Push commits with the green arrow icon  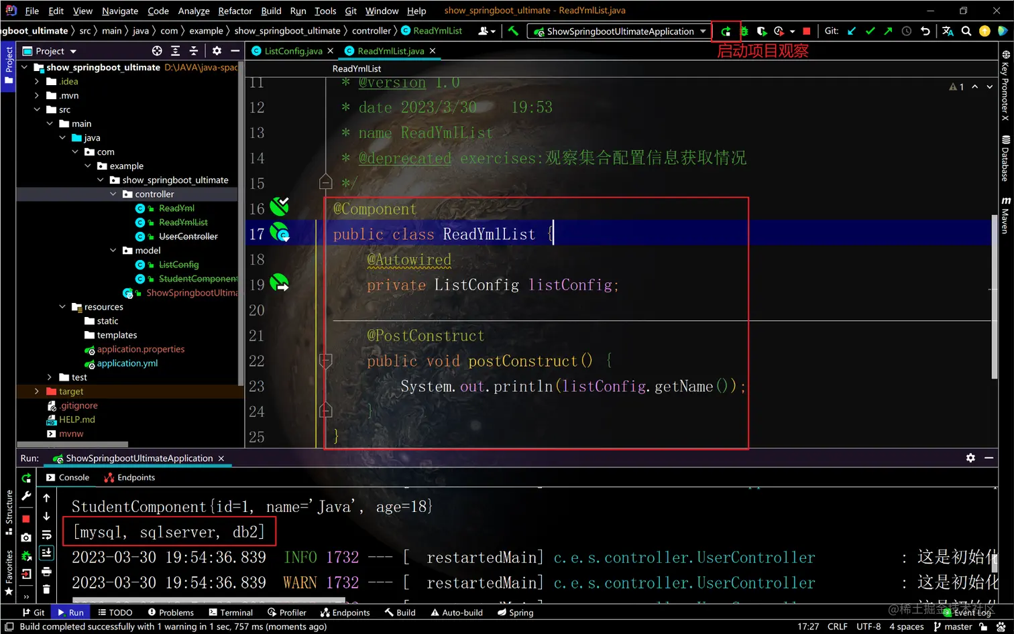tap(888, 31)
